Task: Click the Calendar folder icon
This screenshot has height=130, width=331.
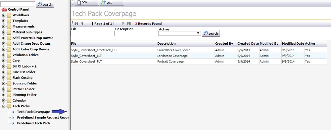Action: coord(9,101)
